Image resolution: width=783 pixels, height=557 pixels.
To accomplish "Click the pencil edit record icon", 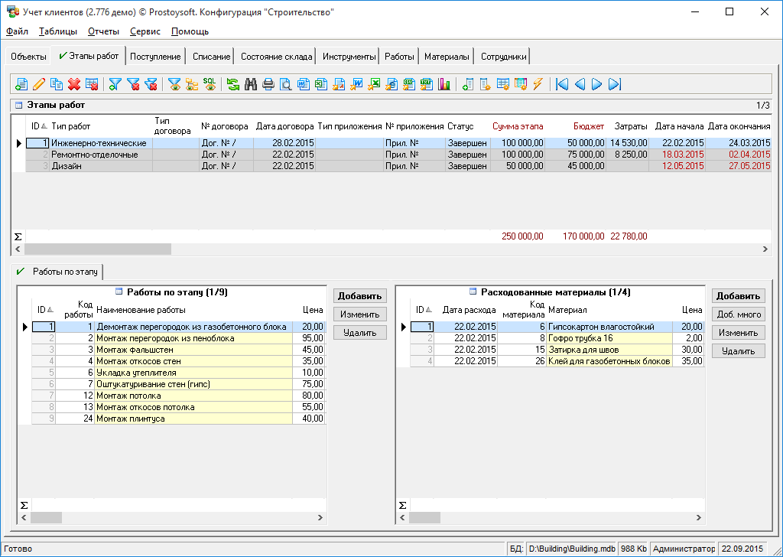I will [x=39, y=84].
